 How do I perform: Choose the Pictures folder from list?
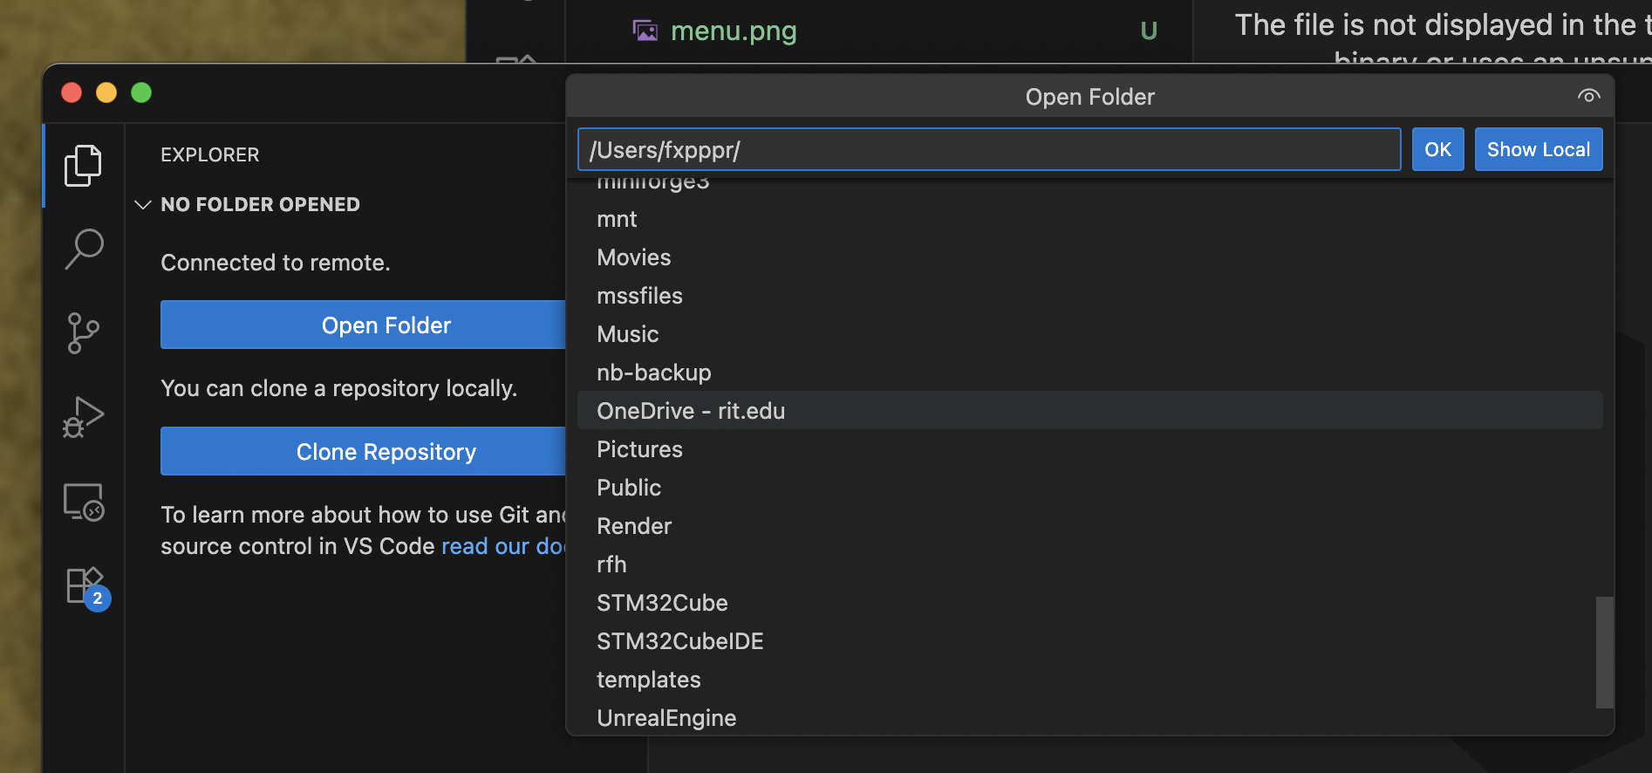[x=639, y=449]
